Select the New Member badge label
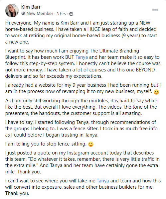 tap(40, 13)
